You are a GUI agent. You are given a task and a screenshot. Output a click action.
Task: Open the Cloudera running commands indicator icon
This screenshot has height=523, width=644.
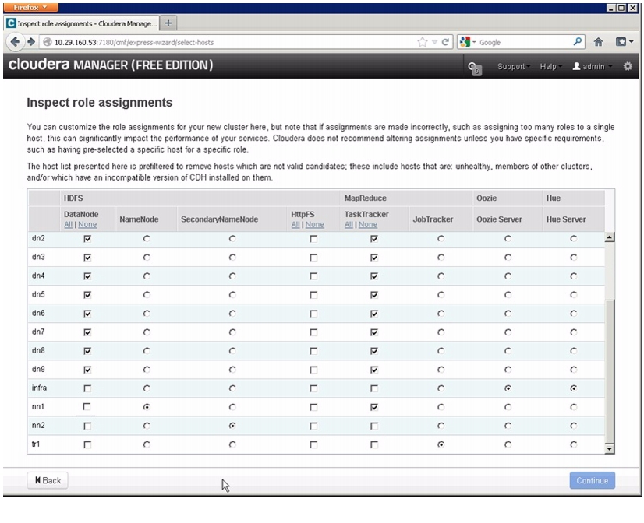[x=474, y=68]
